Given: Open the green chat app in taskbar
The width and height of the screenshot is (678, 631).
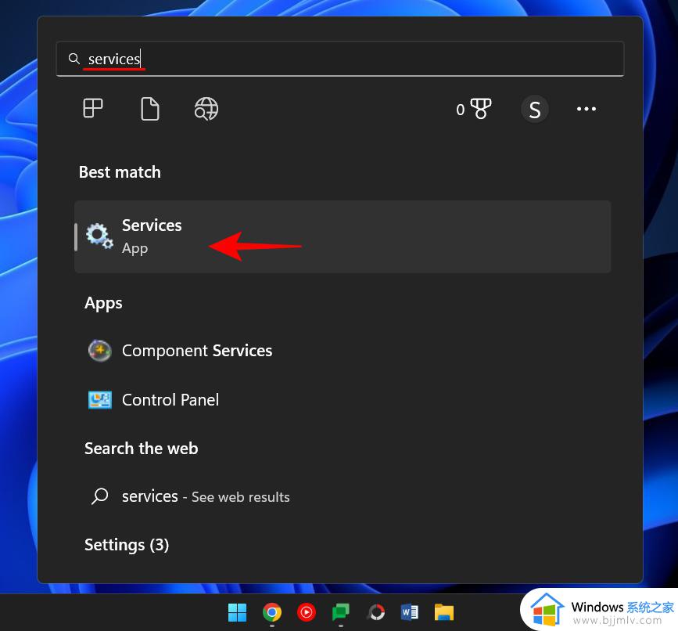Looking at the screenshot, I should pos(341,612).
